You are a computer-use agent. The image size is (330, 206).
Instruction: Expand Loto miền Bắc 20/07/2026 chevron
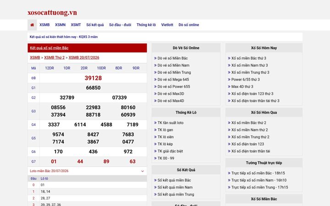coord(143,171)
